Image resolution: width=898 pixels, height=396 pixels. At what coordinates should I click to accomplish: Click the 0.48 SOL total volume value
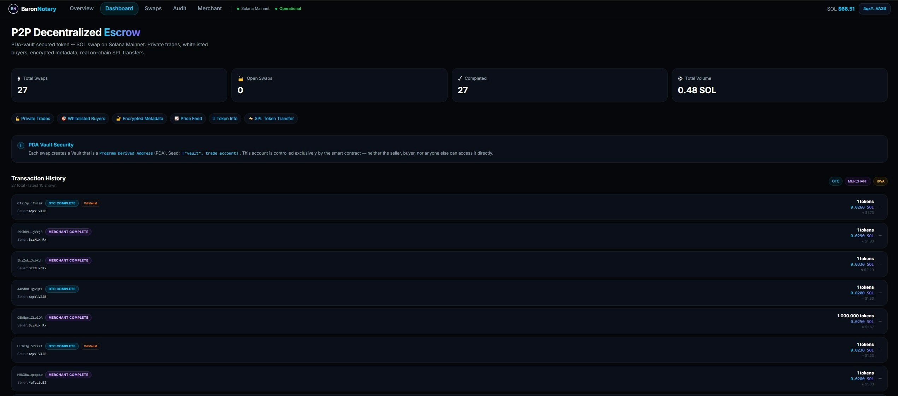(697, 90)
